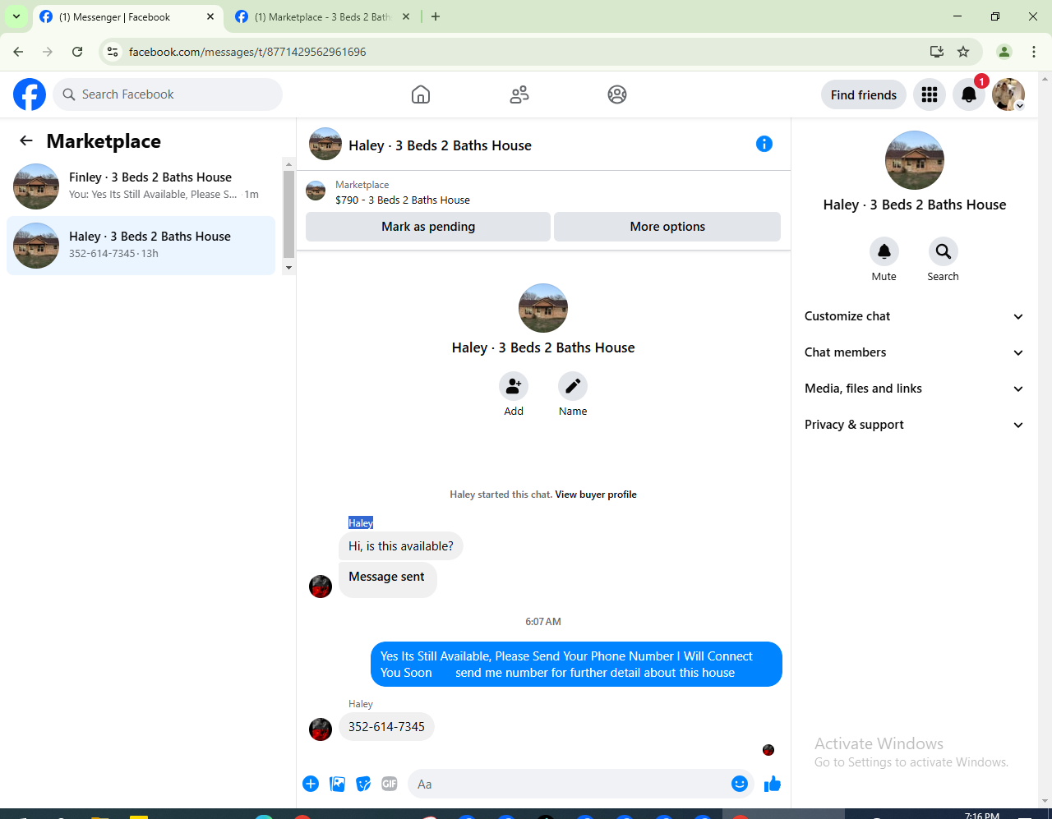
Task: Click the 7:16 PM taskbar clock
Action: [x=982, y=815]
